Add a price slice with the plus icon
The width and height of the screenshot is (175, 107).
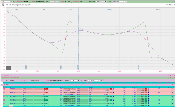[x=170, y=75]
